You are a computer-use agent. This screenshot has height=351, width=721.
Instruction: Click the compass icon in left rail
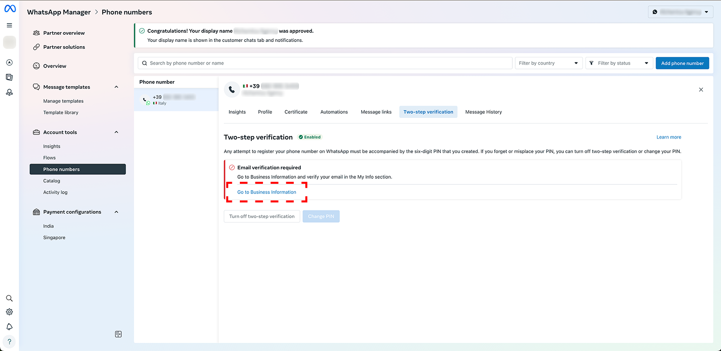click(x=10, y=63)
